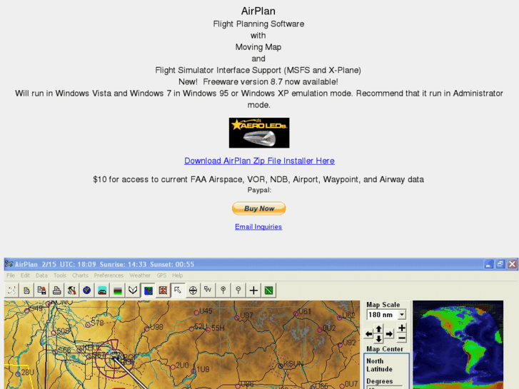Click the 55H airport label on map
The height and width of the screenshot is (389, 519).
tap(218, 328)
